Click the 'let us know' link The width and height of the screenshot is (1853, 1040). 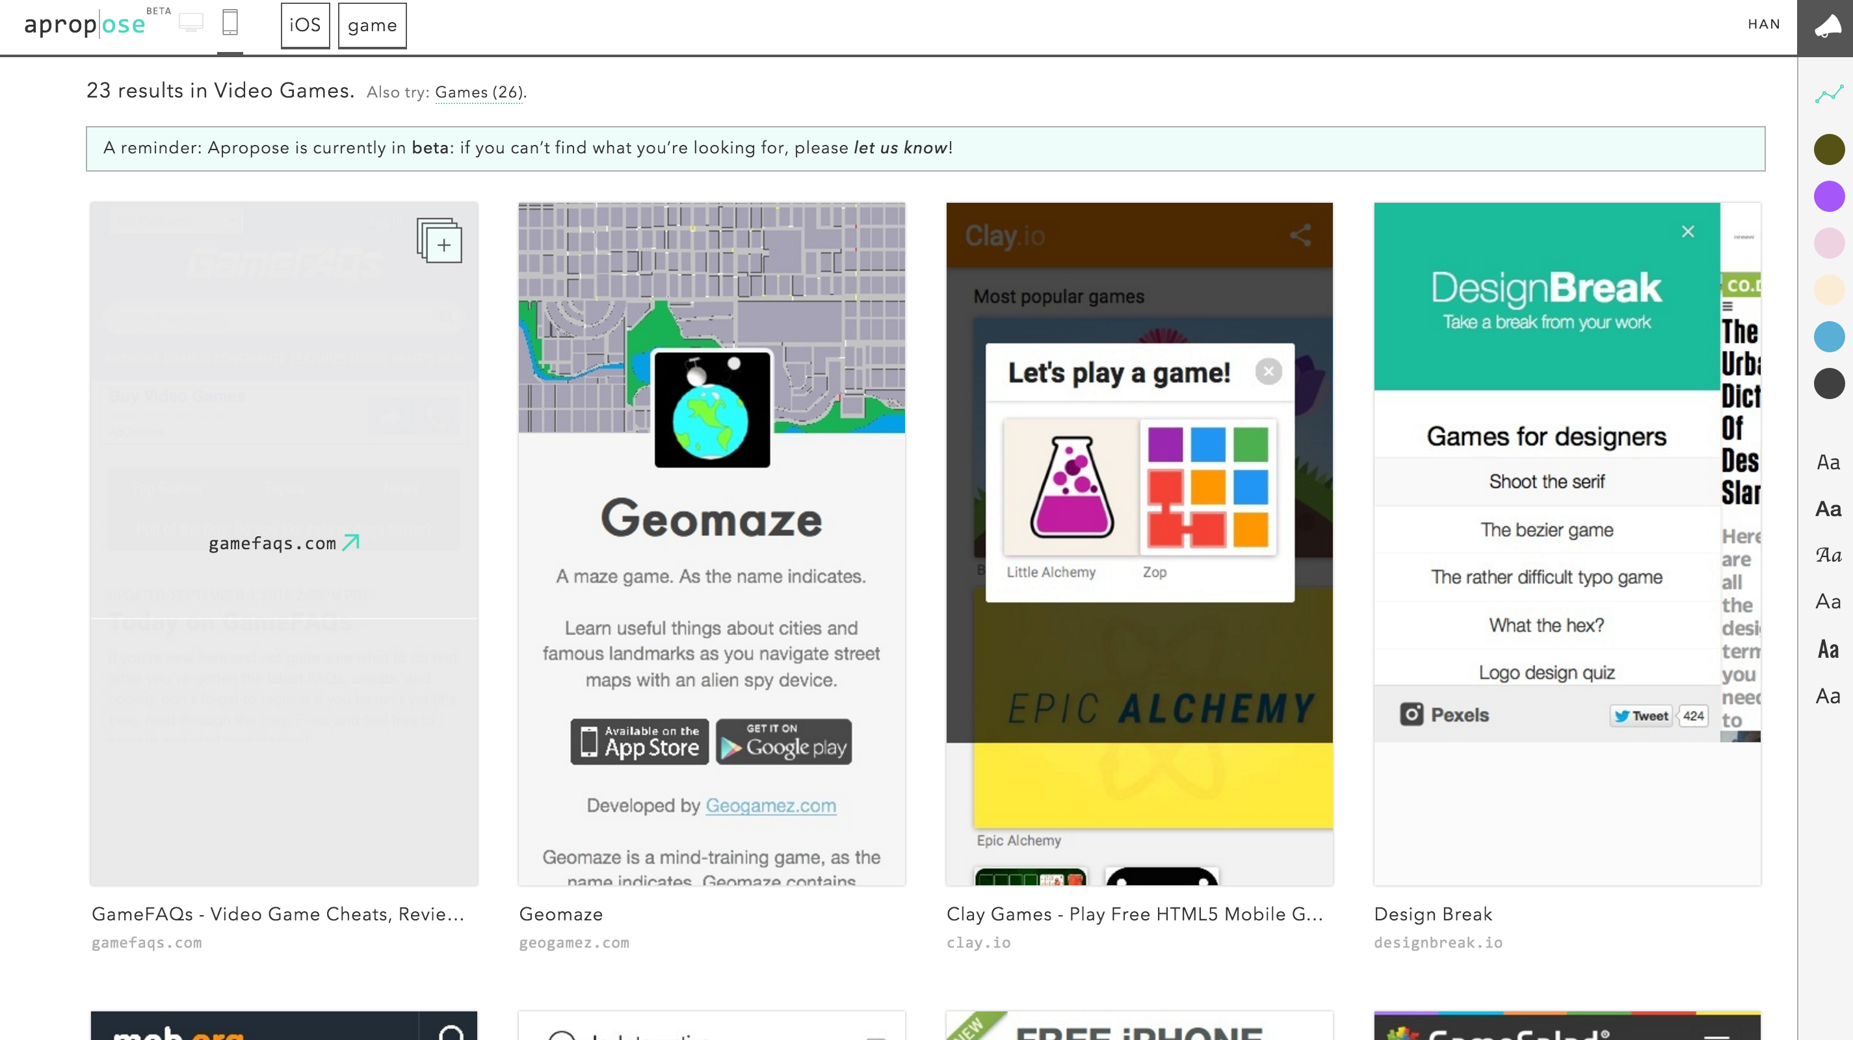900,148
